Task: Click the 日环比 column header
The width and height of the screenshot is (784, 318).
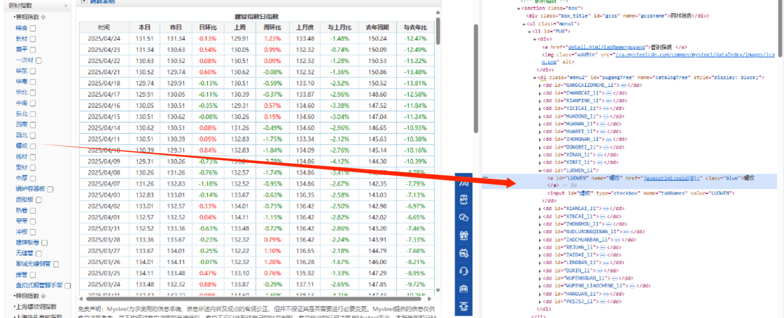Action: point(208,27)
